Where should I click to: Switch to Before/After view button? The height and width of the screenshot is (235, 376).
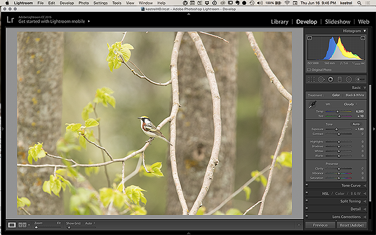[x=23, y=225]
